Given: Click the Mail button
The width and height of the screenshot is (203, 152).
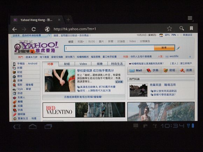Looking at the screenshot, I should [x=136, y=71].
